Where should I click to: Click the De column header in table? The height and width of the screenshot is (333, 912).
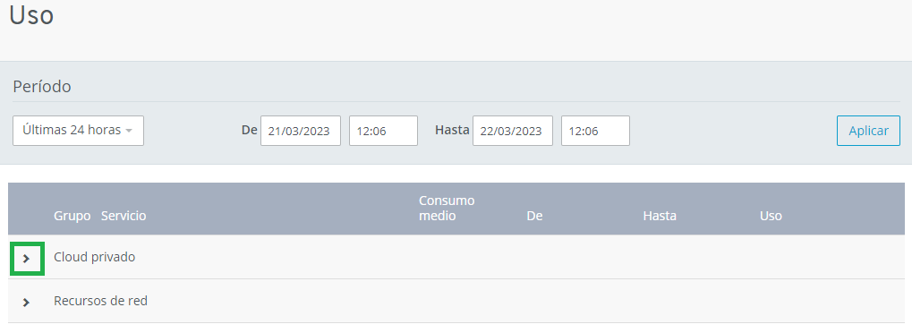(x=534, y=216)
